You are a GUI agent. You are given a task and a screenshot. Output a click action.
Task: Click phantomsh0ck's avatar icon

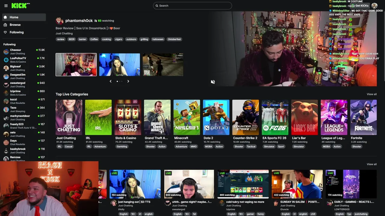[x=60, y=21]
